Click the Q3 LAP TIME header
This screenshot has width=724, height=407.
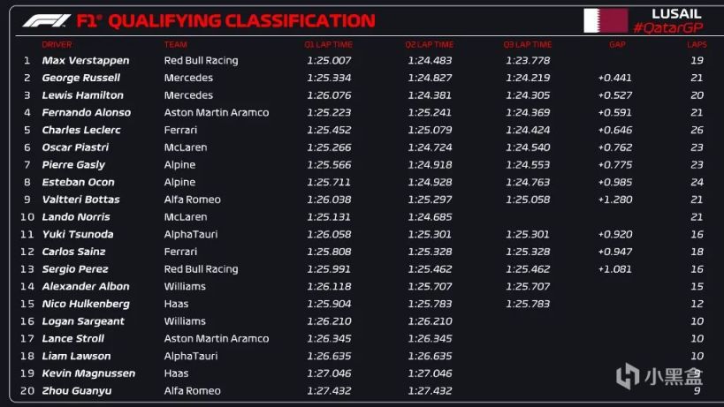[x=527, y=45]
